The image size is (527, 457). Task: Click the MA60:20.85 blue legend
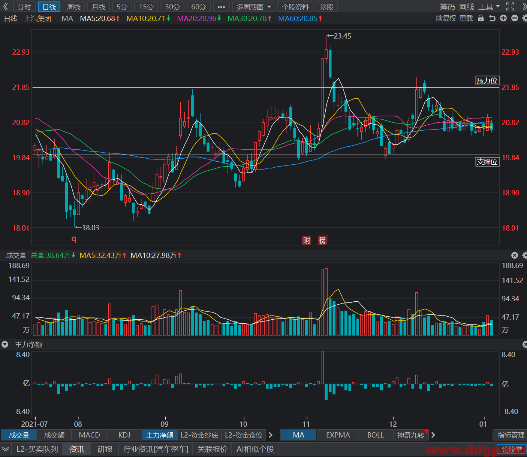click(x=300, y=18)
